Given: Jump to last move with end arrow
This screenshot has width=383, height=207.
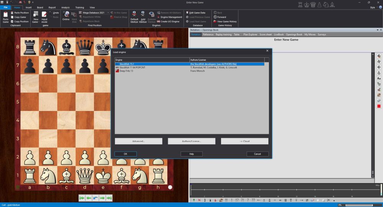Looking at the screenshot, I should [x=109, y=198].
